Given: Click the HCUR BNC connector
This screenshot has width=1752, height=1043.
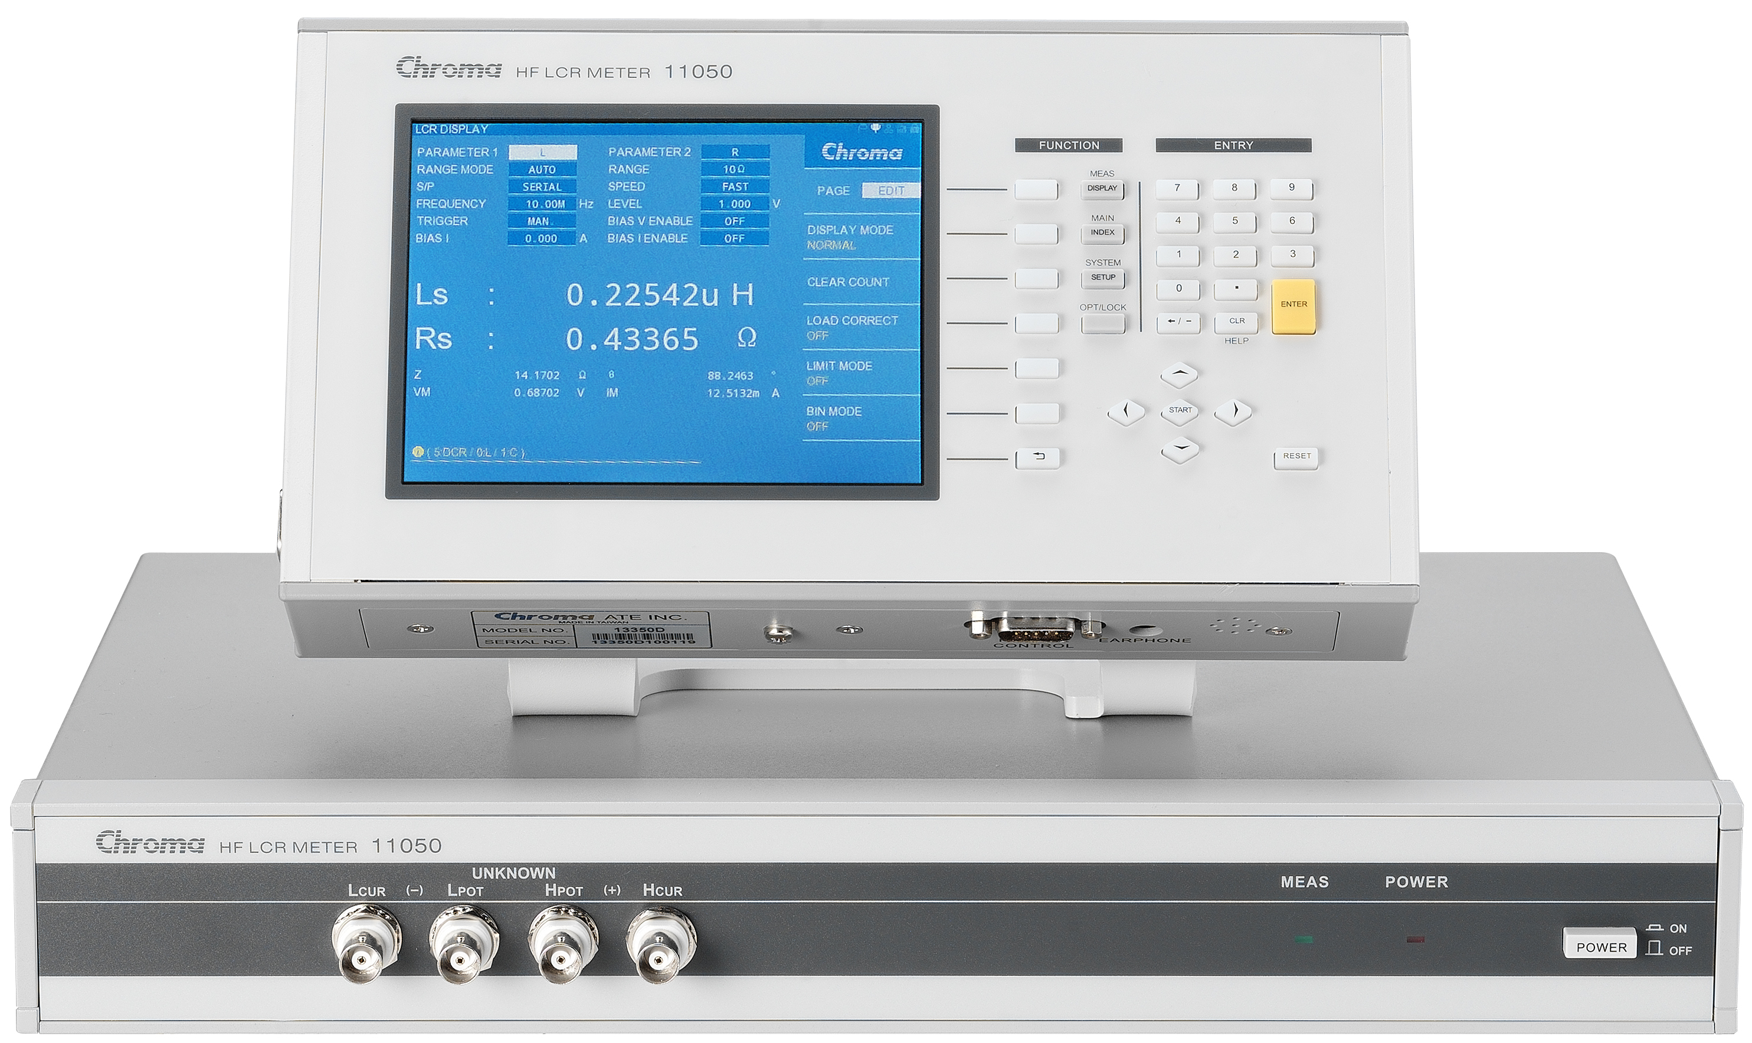Looking at the screenshot, I should point(661,945).
